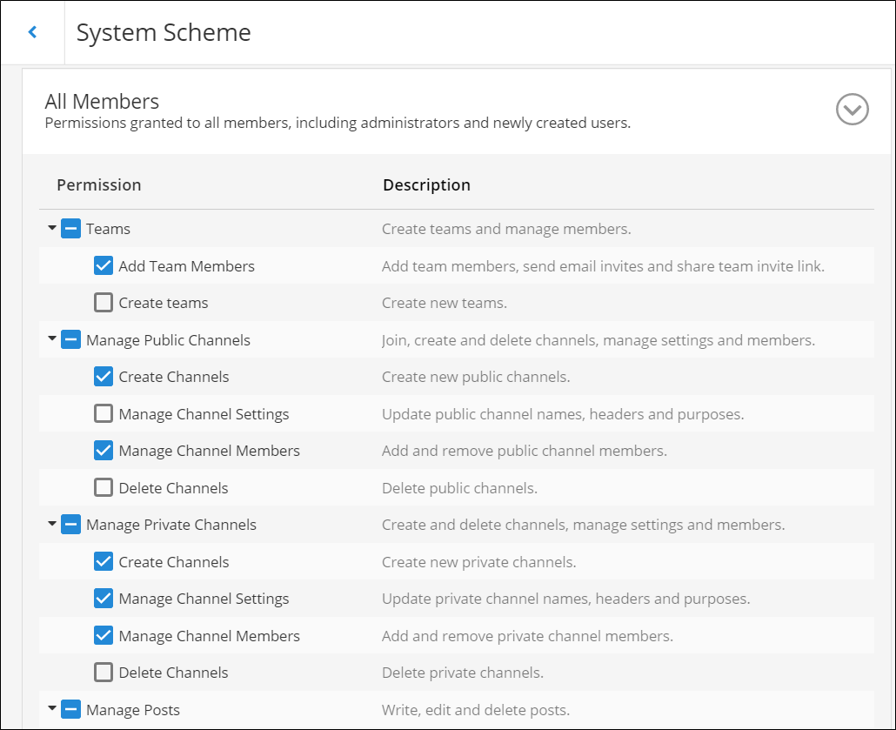Screen dimensions: 896x730
Task: Collapse the Manage Posts group arrow
Action: [52, 709]
